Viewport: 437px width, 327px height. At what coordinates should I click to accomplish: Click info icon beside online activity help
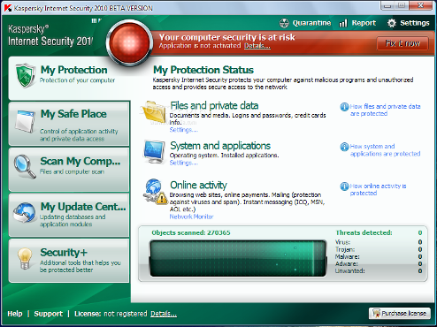coord(344,186)
